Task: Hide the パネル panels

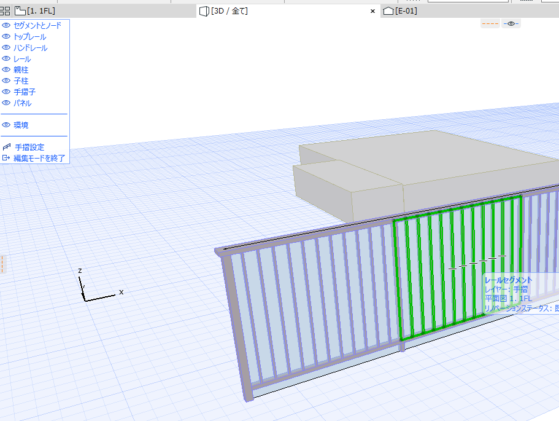Action: click(6, 103)
